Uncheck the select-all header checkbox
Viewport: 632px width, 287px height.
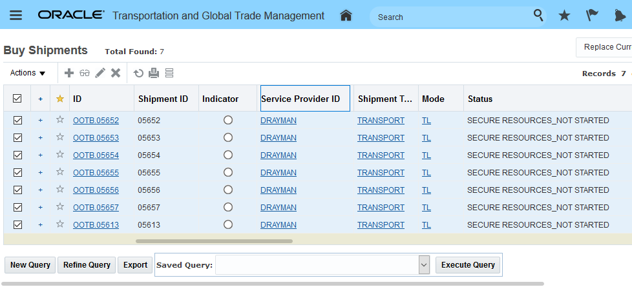(x=17, y=99)
